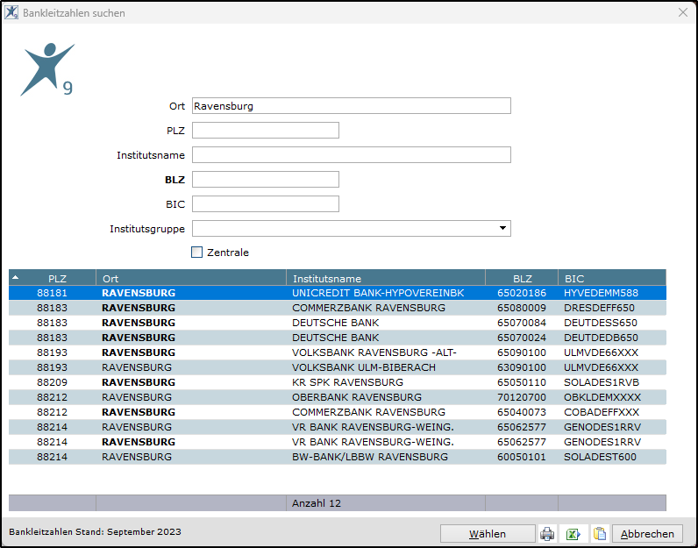The image size is (698, 548).
Task: Select row with BIC DEUTDEDB650
Action: tap(338, 338)
